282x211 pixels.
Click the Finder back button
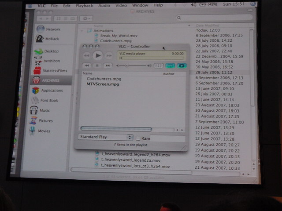tap(41, 18)
